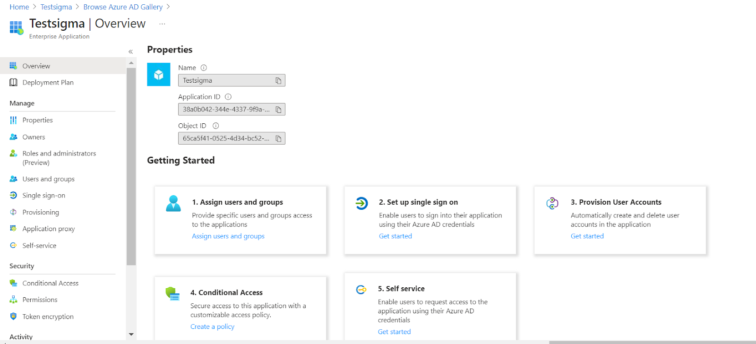Click the Single sign-on arrow icon

[13, 195]
